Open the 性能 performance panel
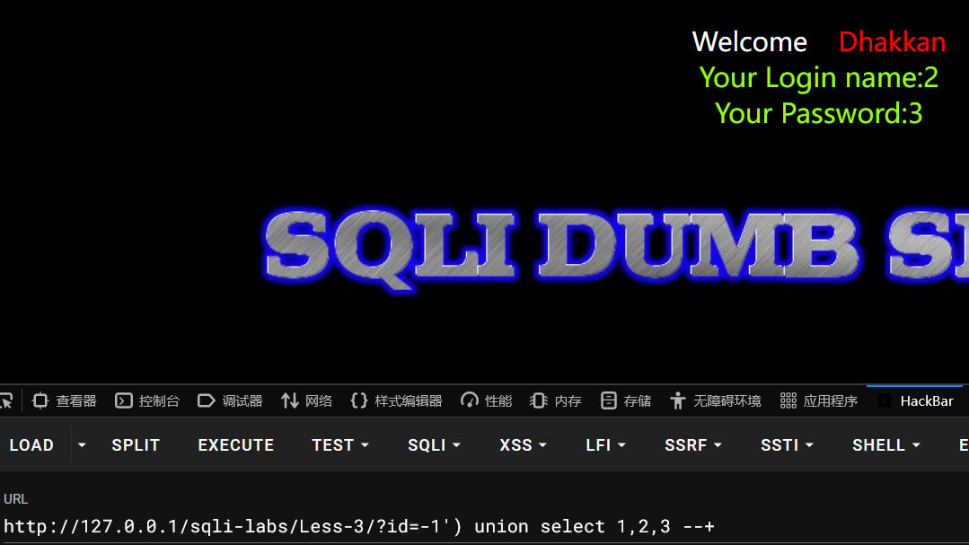 485,400
